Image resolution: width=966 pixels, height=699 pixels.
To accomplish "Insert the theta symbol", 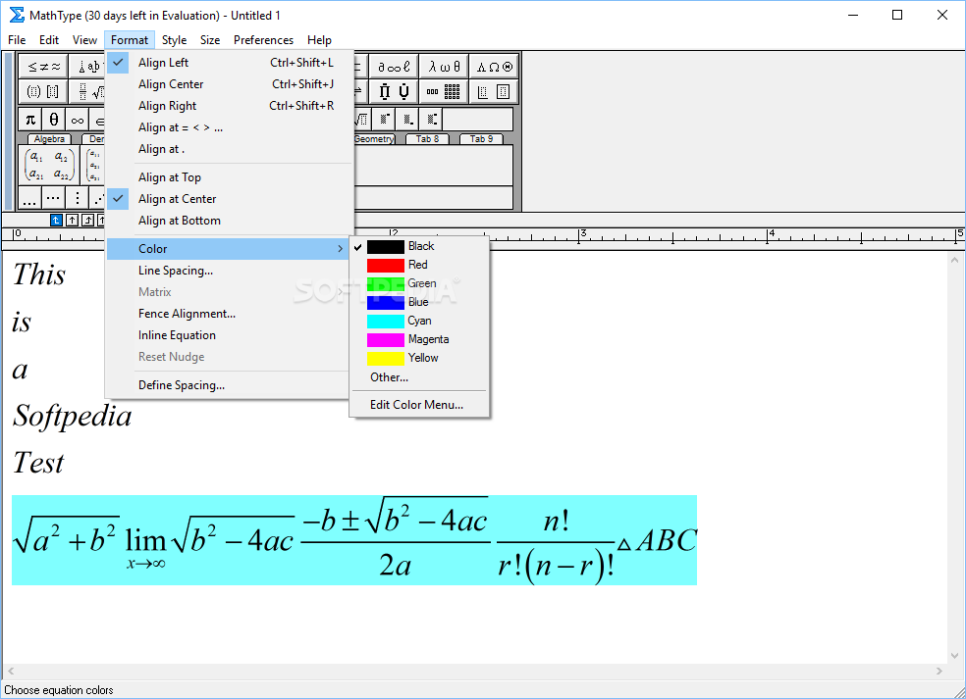I will pos(54,120).
